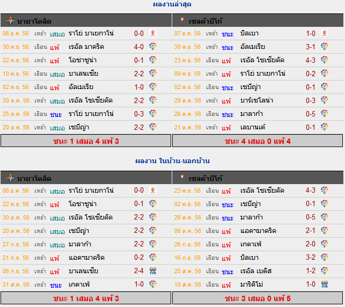Click the ชนะ result on the 25 ต.ค. 56 row
This screenshot has height=307, width=345.
pyautogui.click(x=56, y=114)
